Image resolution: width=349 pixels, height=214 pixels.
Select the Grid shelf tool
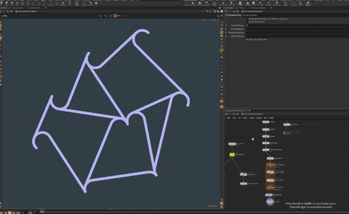(x=22, y=3)
